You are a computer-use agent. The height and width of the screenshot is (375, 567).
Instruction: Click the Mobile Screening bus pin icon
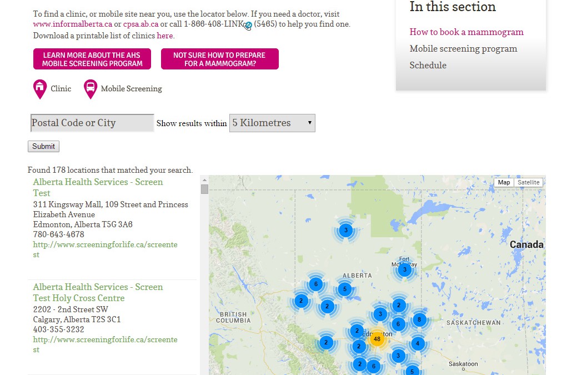click(91, 89)
